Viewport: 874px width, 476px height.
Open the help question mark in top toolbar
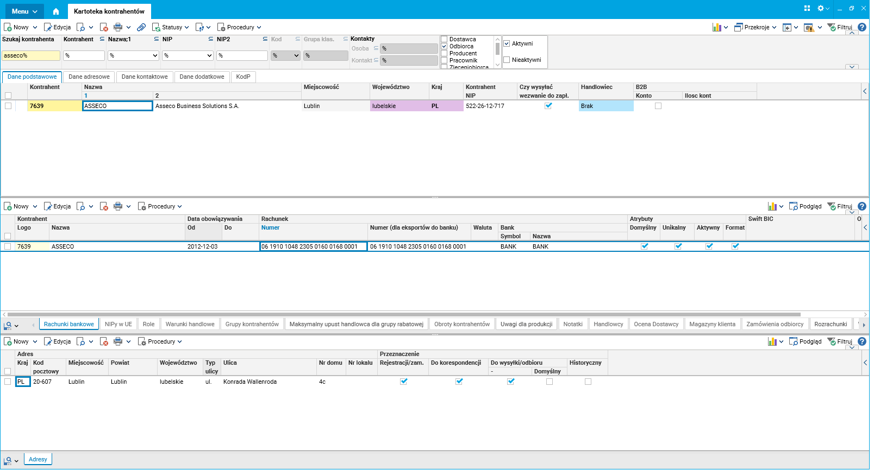click(x=862, y=27)
